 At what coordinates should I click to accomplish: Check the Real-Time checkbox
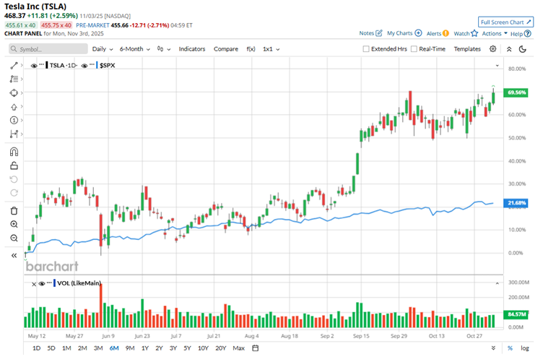point(413,49)
